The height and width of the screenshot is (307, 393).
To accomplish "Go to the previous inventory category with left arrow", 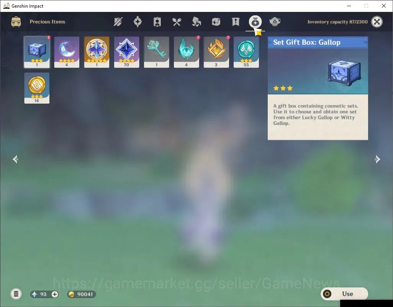I will [x=16, y=159].
